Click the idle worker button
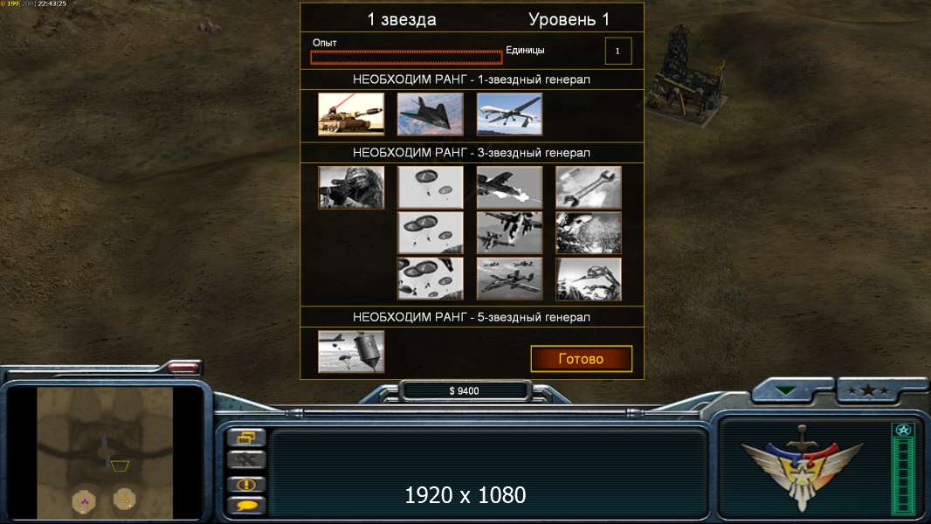Screen dimensions: 931x524 coord(246,459)
